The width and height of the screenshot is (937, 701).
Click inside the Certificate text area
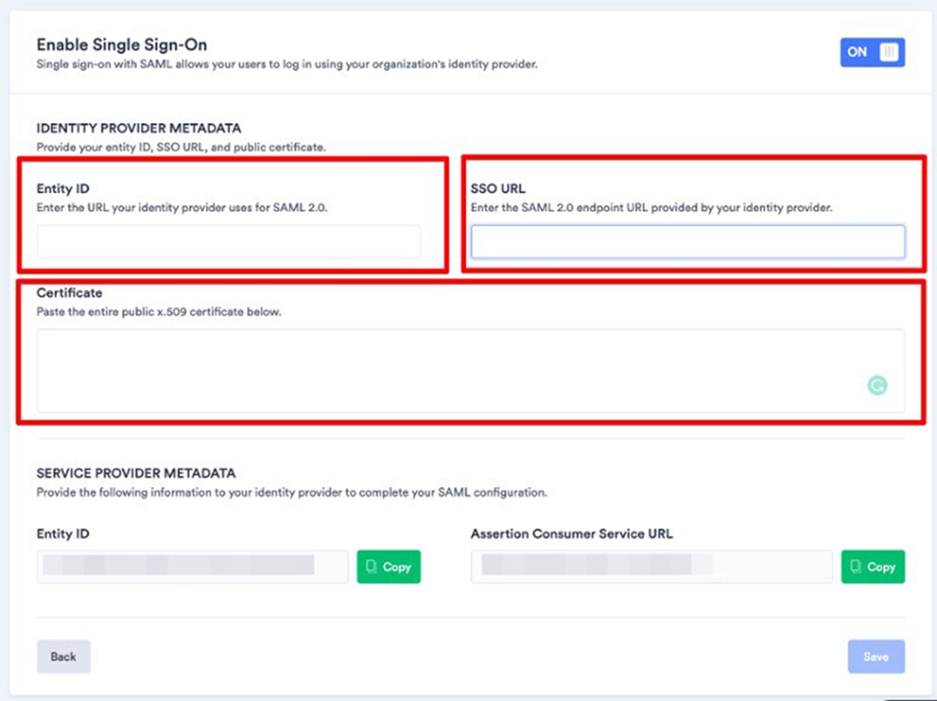pos(447,371)
